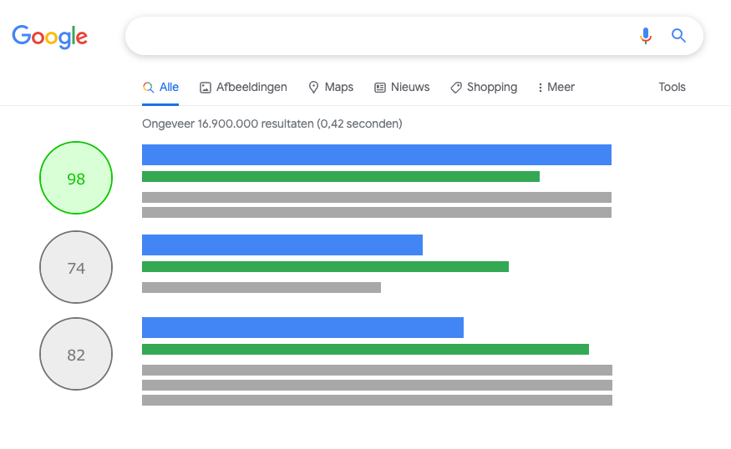Expand the Meer options menu
The image size is (731, 449).
pyautogui.click(x=556, y=87)
